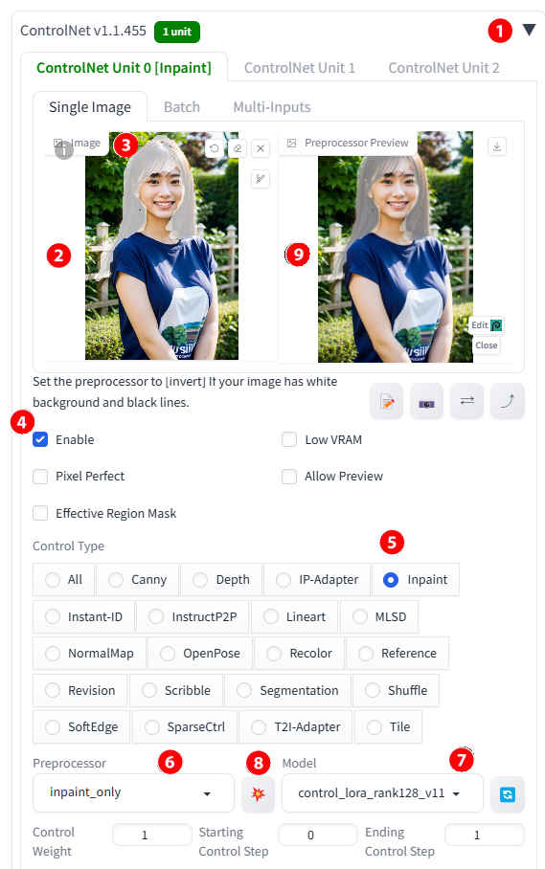Screen dimensions: 545x869
Task: Collapse the ControlNet v1.1.455 panel
Action: click(529, 30)
